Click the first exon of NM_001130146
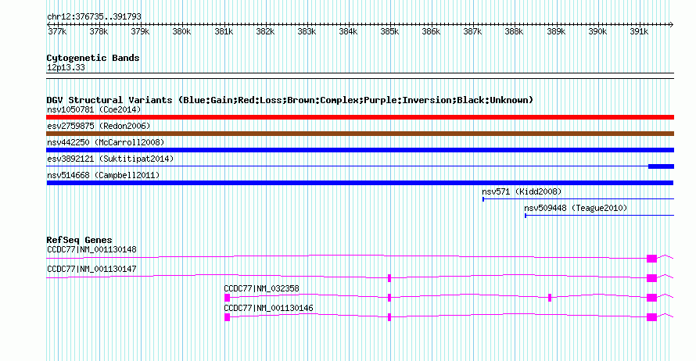The height and width of the screenshot is (361, 696). [228, 317]
